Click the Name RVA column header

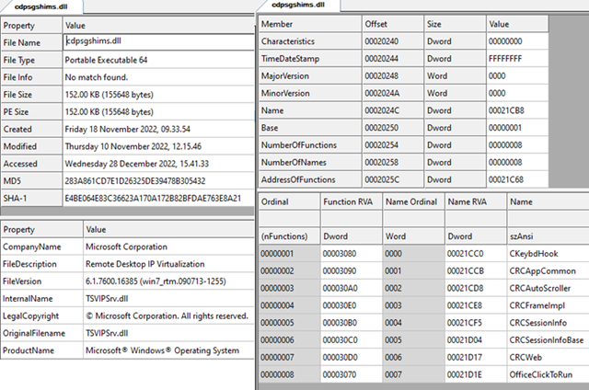click(x=476, y=201)
